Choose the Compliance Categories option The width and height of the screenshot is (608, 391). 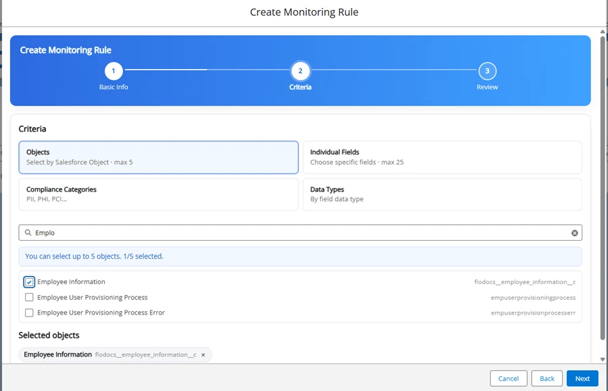tap(158, 194)
